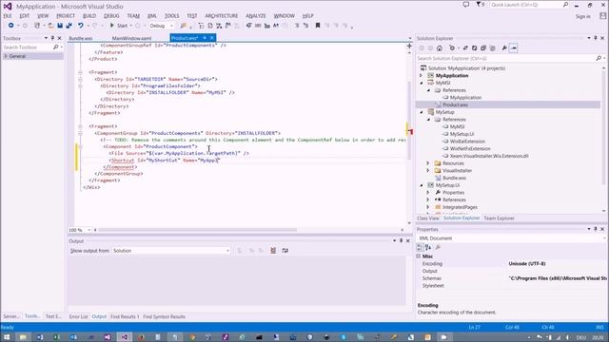Image resolution: width=609 pixels, height=342 pixels.
Task: Switch to the Class View tab
Action: tap(427, 218)
